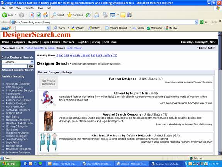The height and width of the screenshot is (167, 222).
Task: Expand the MSN logo menu arrow
Action: click(14, 28)
